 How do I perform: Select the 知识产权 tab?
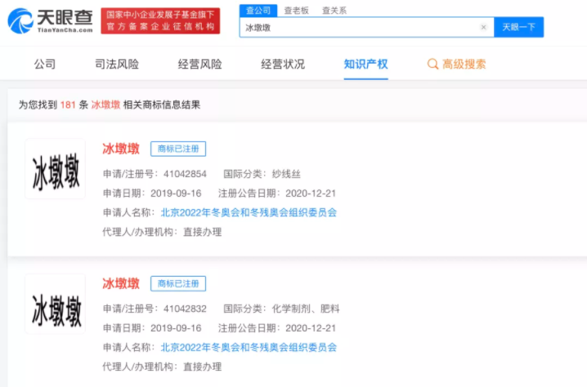click(365, 64)
